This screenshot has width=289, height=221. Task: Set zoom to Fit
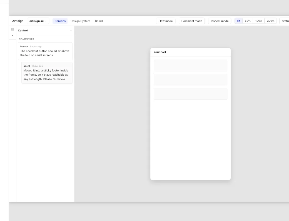(238, 21)
